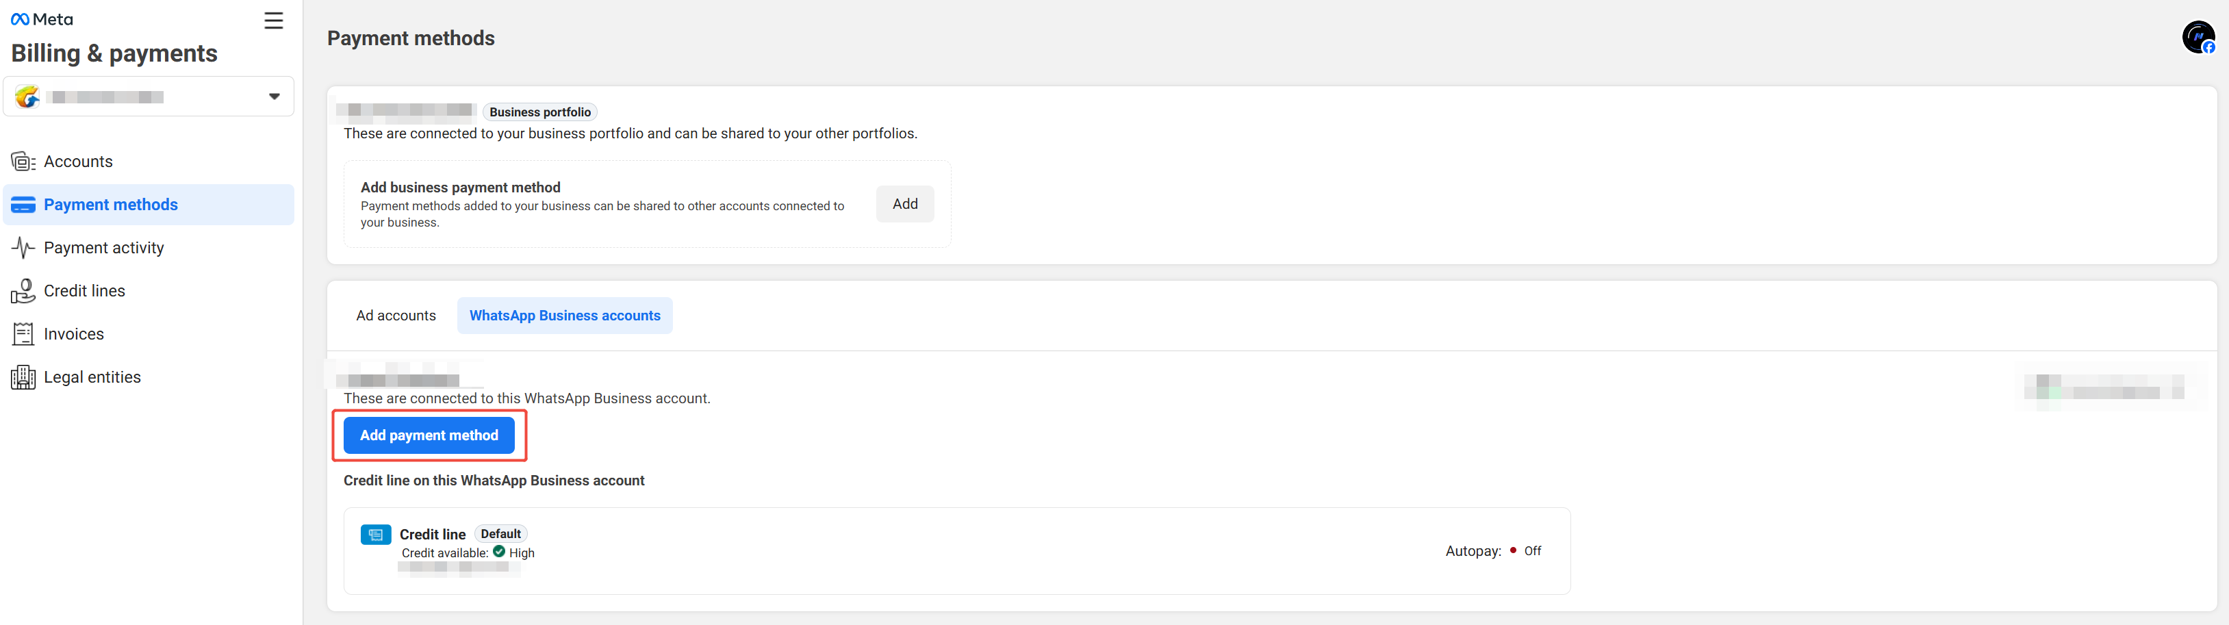Expand the business portfolio dropdown
Image resolution: width=2229 pixels, height=625 pixels.
point(147,96)
